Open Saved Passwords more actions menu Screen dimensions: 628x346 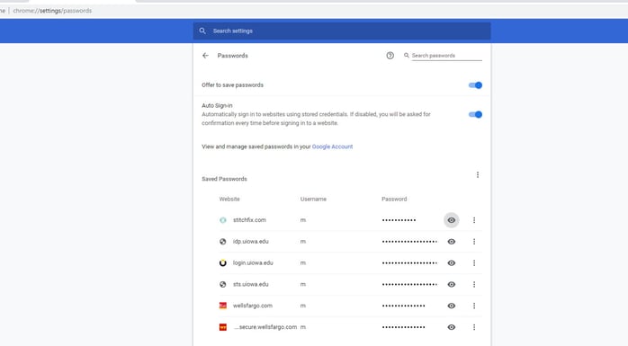click(x=478, y=175)
